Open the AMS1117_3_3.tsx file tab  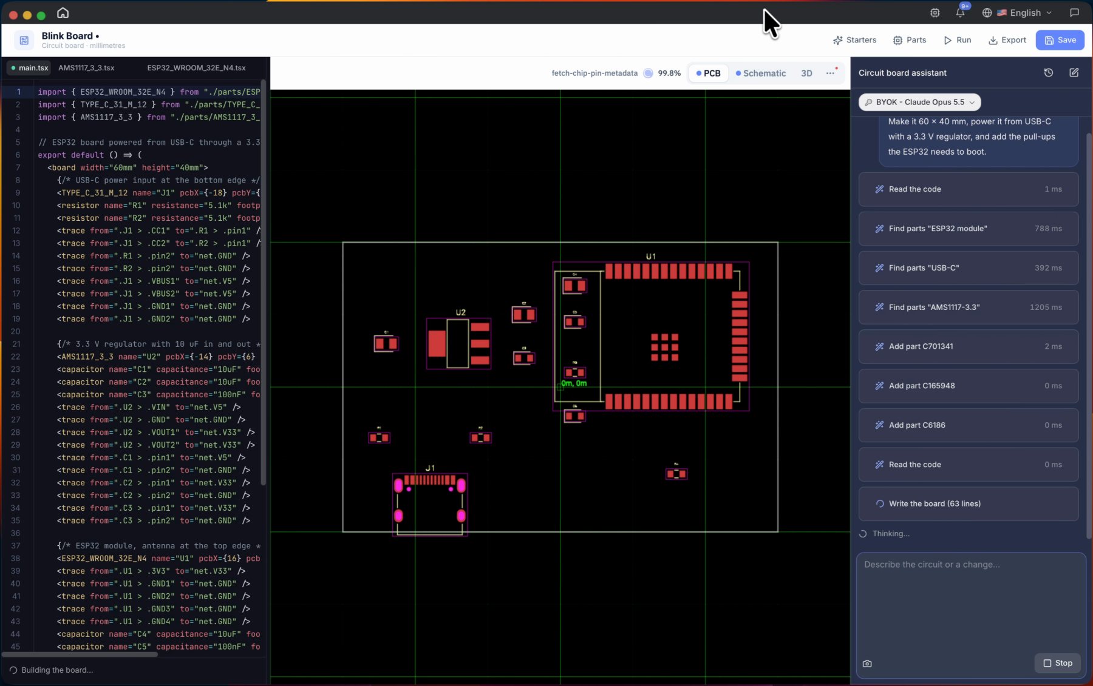tap(86, 68)
